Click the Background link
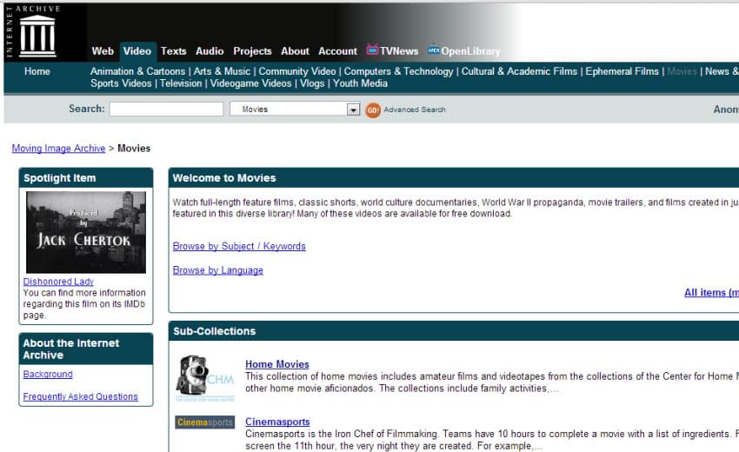This screenshot has width=739, height=452. coord(48,375)
